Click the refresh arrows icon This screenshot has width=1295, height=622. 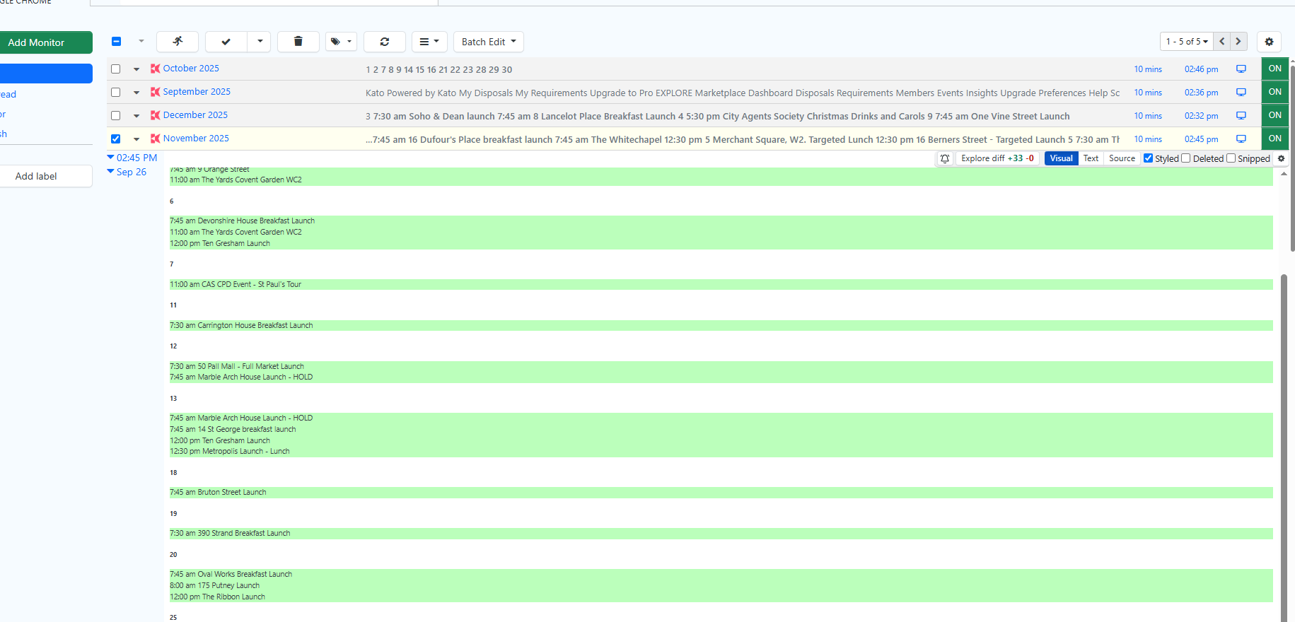384,42
